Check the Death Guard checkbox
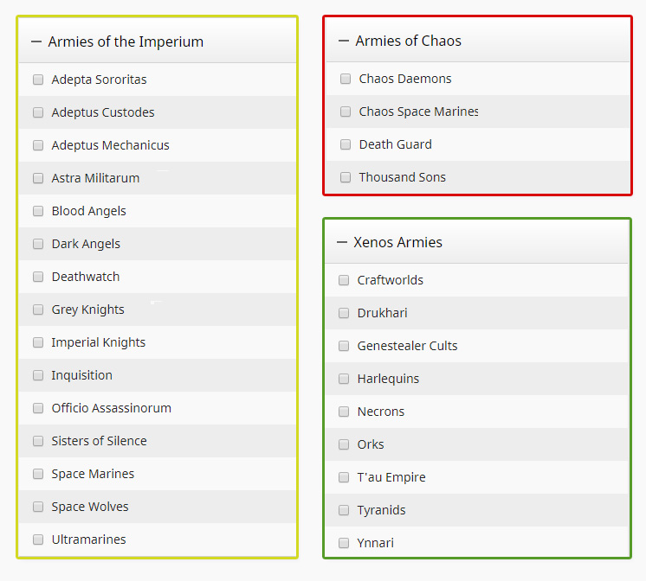 [x=346, y=144]
